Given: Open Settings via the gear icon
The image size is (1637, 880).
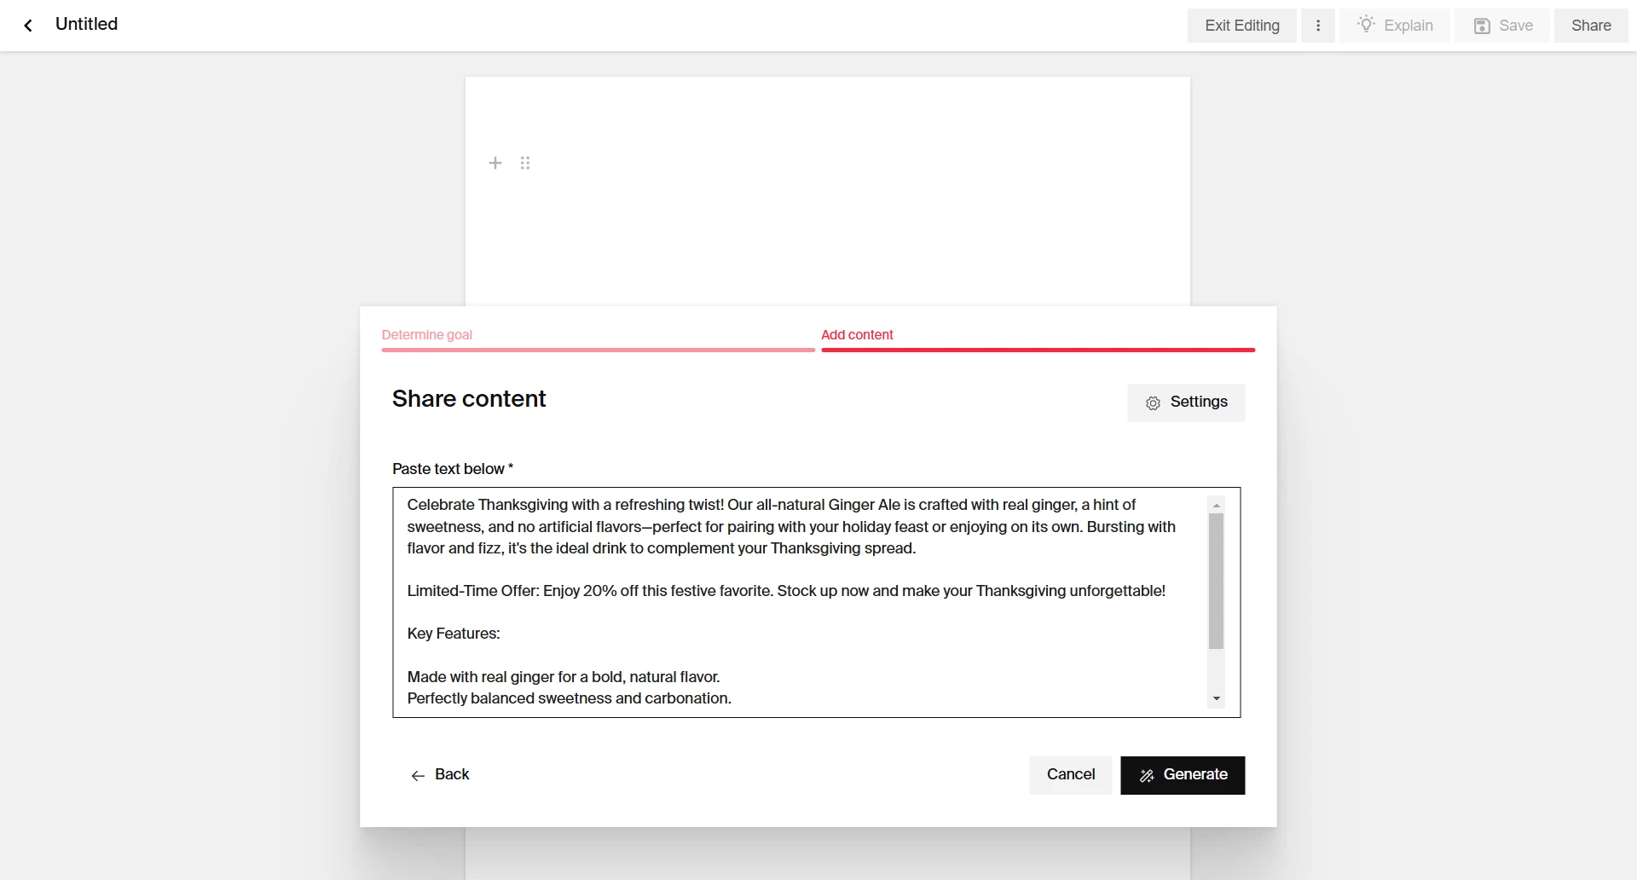Looking at the screenshot, I should click(x=1154, y=402).
